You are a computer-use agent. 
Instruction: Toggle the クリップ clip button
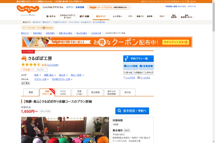[x=149, y=73]
